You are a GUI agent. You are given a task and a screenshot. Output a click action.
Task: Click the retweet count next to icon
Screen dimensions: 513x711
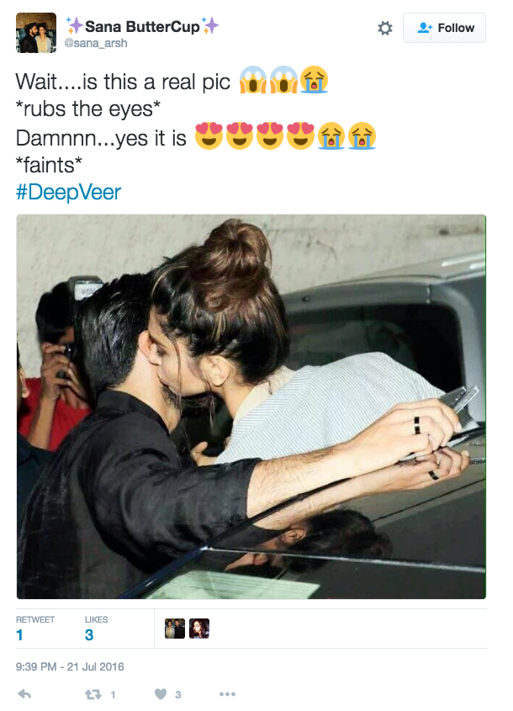click(x=113, y=695)
